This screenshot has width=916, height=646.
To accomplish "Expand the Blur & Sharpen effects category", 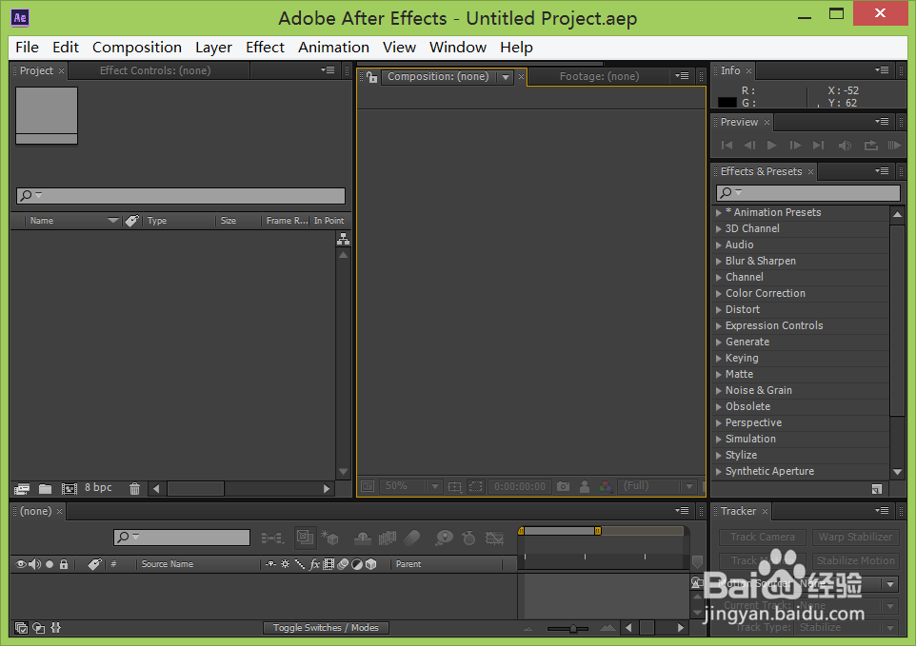I will (719, 262).
